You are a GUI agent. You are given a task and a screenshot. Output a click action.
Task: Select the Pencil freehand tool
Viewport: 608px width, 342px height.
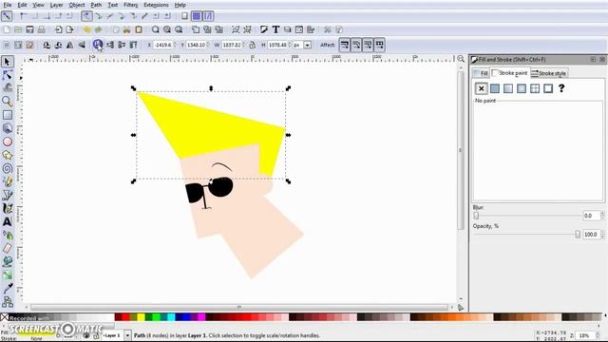(8, 181)
